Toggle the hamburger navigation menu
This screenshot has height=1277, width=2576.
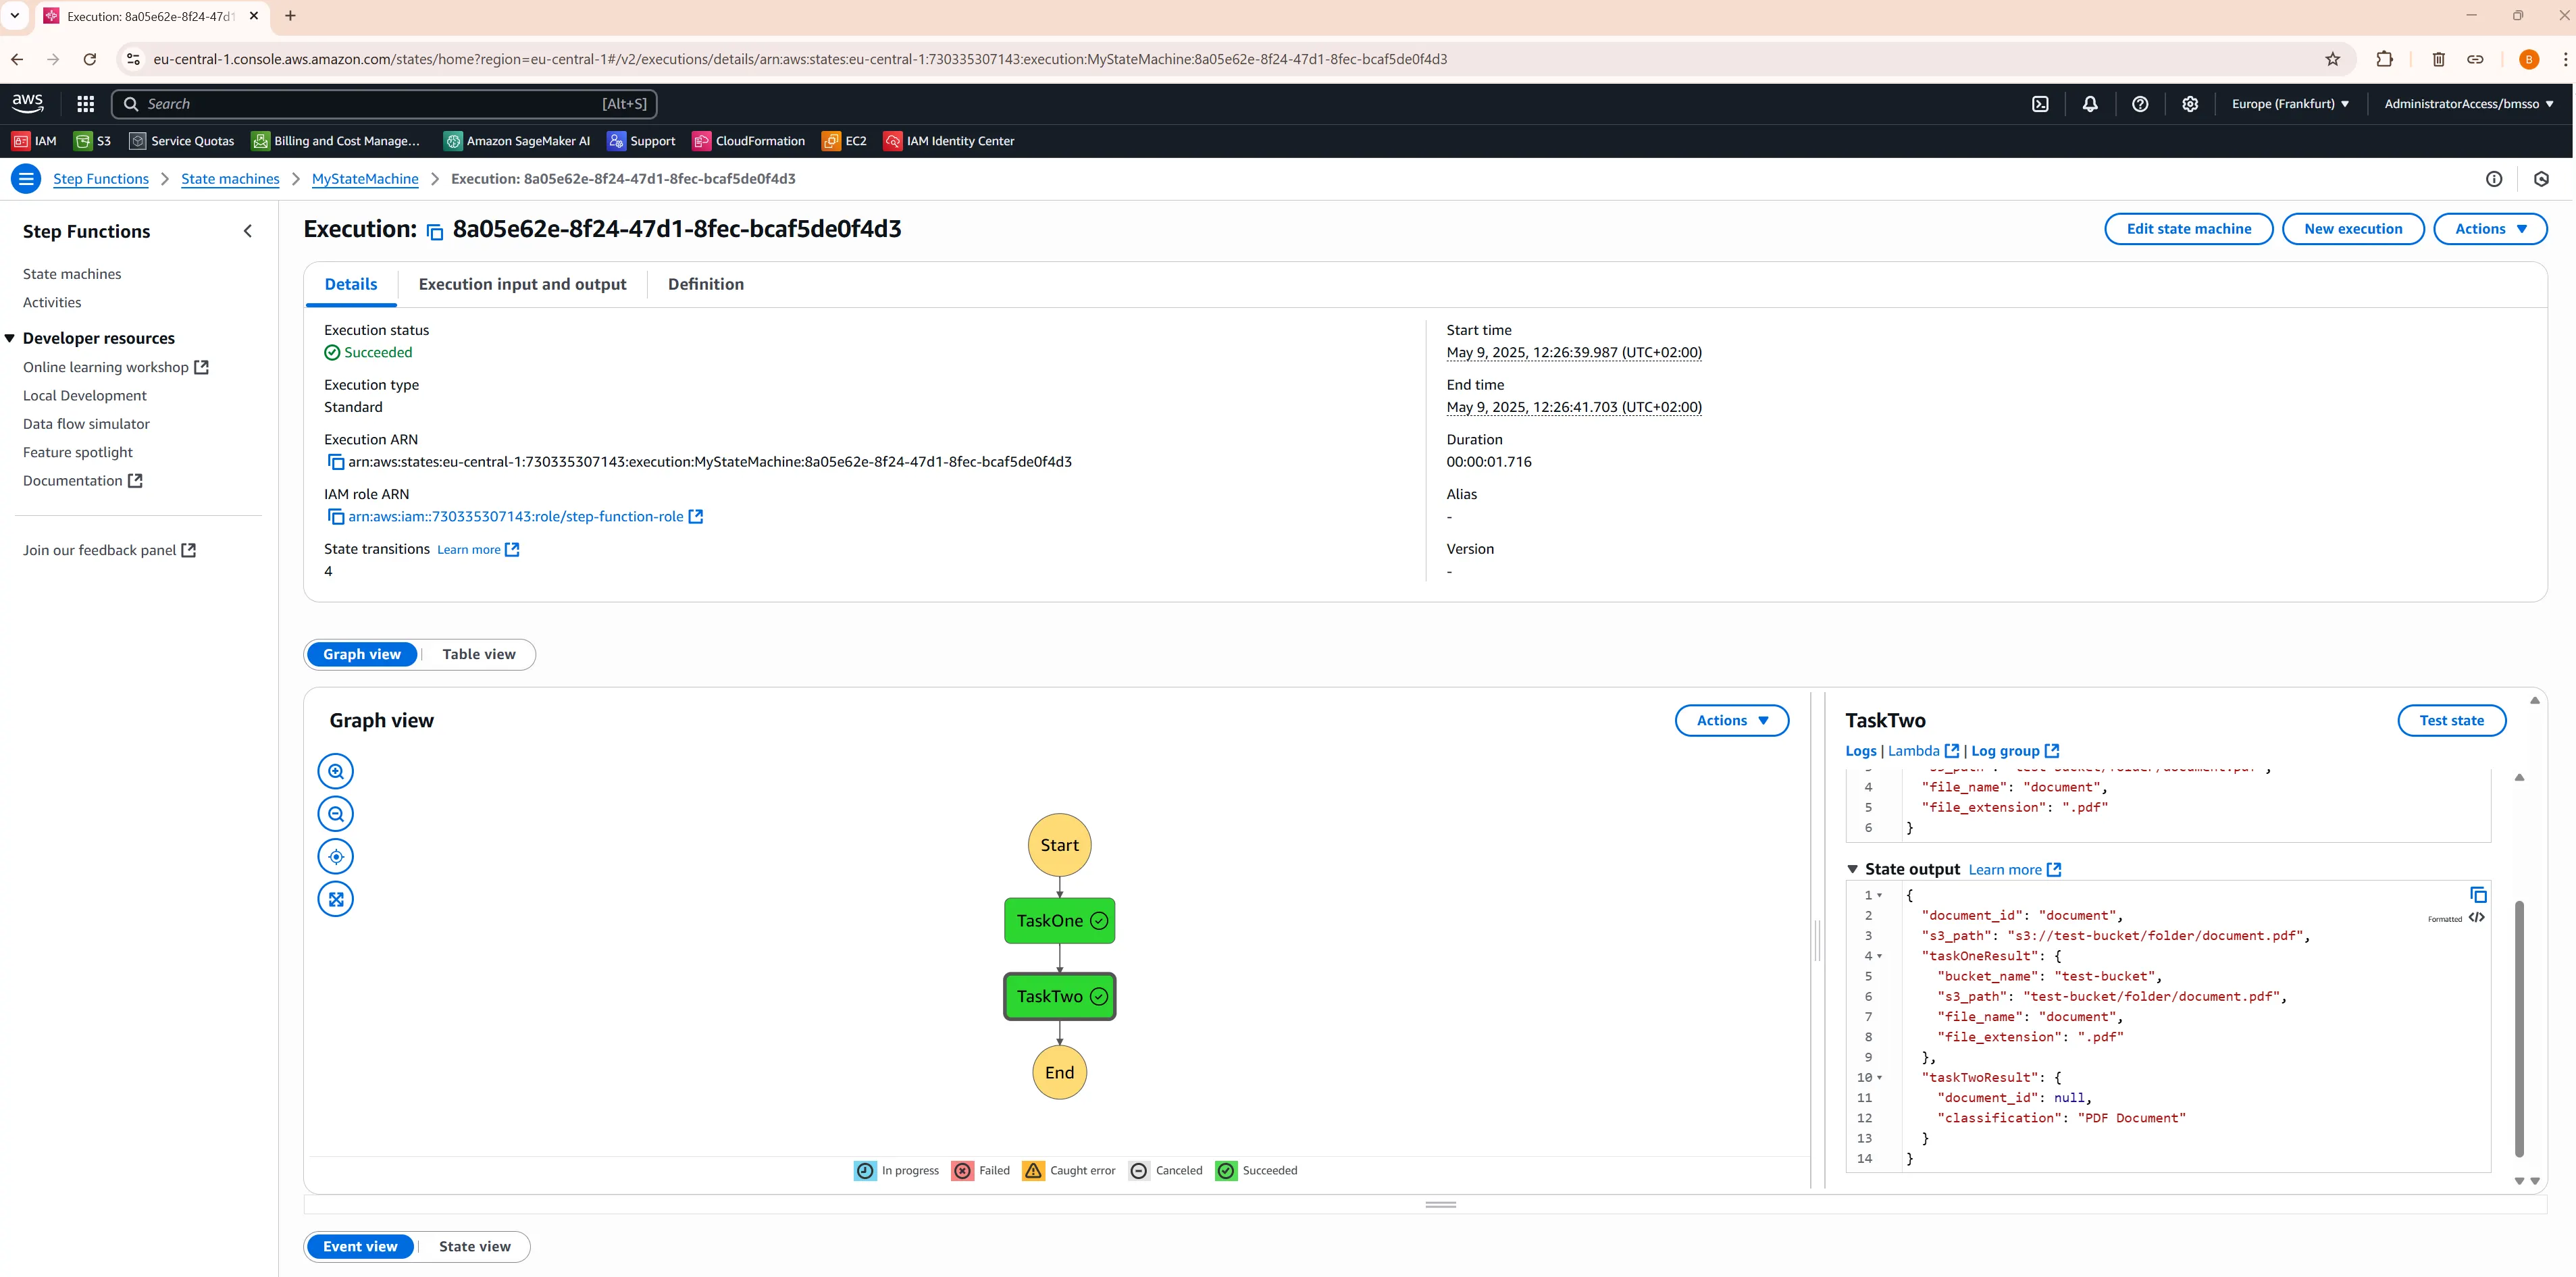point(26,179)
